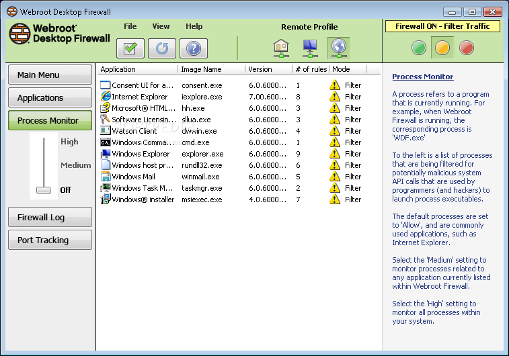Click the Windows host process icon
This screenshot has height=356, width=509.
click(x=106, y=165)
